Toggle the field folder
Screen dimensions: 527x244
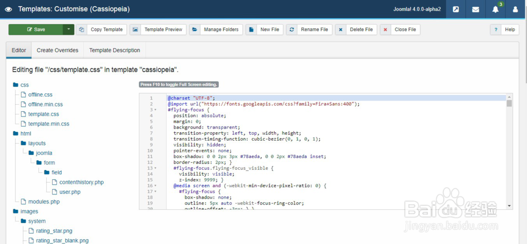(53, 173)
